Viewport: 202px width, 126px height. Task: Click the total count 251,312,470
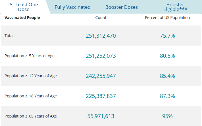[x=101, y=36]
